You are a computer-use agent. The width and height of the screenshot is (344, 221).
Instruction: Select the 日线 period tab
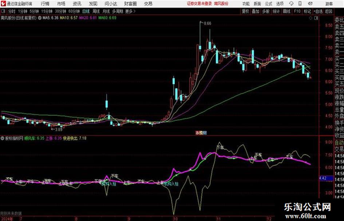pyautogui.click(x=86, y=11)
